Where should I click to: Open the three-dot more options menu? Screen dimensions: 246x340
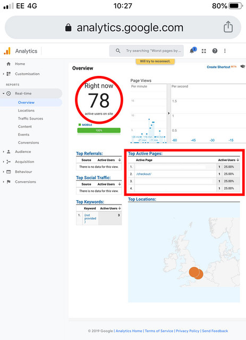tap(225, 51)
